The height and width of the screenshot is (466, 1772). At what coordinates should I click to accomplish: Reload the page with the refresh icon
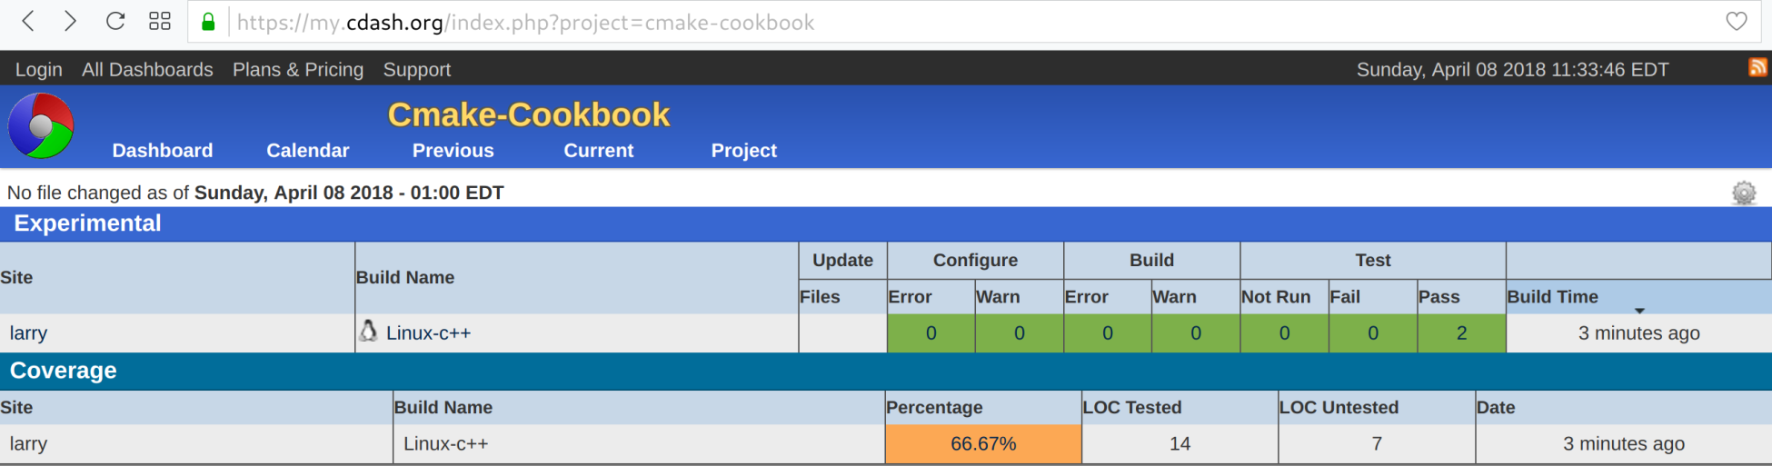[115, 22]
